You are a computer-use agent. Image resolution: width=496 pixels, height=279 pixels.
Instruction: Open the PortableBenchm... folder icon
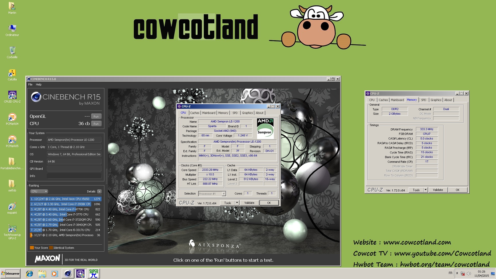click(x=12, y=164)
